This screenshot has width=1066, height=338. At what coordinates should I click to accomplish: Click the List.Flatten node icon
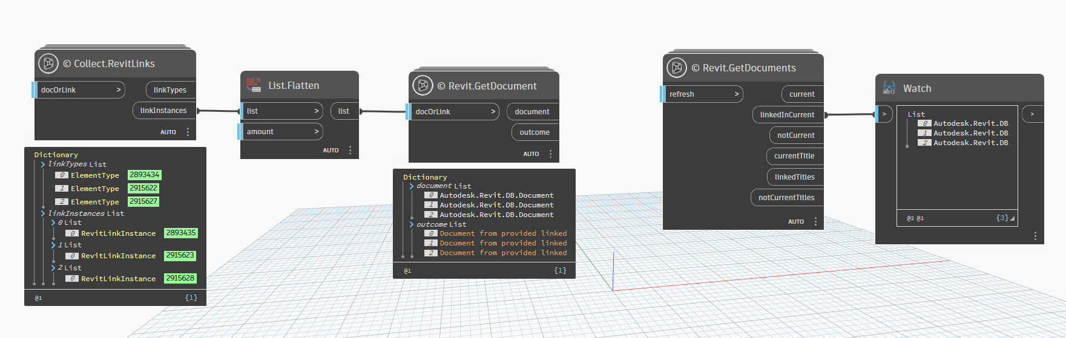pos(254,85)
